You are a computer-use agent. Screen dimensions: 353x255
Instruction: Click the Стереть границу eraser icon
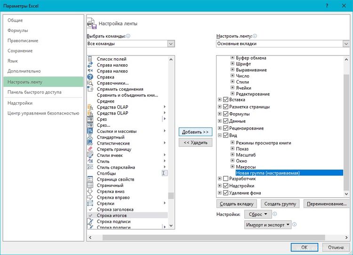90,149
